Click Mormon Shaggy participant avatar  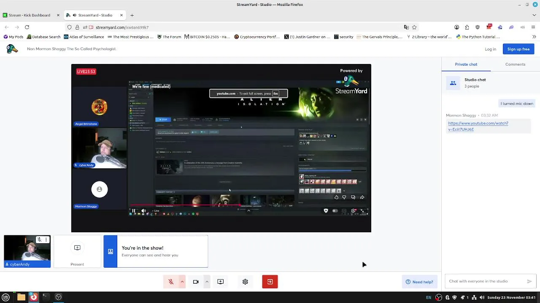[x=100, y=189]
